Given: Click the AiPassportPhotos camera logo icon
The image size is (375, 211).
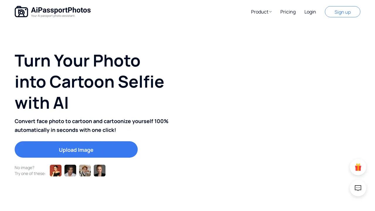Looking at the screenshot, I should point(21,12).
